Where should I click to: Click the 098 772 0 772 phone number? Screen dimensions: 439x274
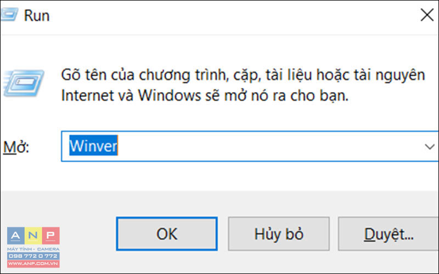click(x=33, y=256)
